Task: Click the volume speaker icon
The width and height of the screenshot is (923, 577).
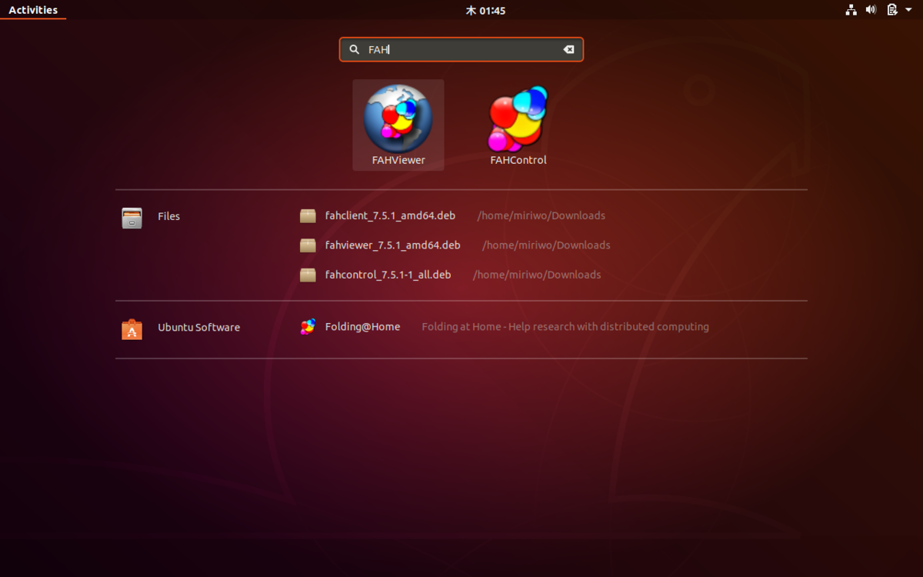Action: [871, 10]
